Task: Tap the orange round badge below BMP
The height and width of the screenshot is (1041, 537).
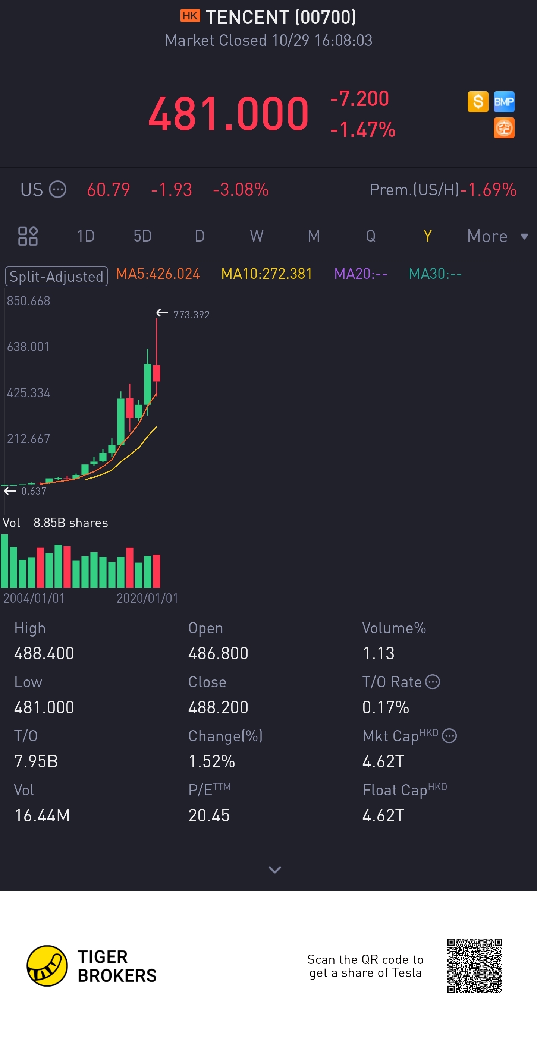Action: coord(504,128)
